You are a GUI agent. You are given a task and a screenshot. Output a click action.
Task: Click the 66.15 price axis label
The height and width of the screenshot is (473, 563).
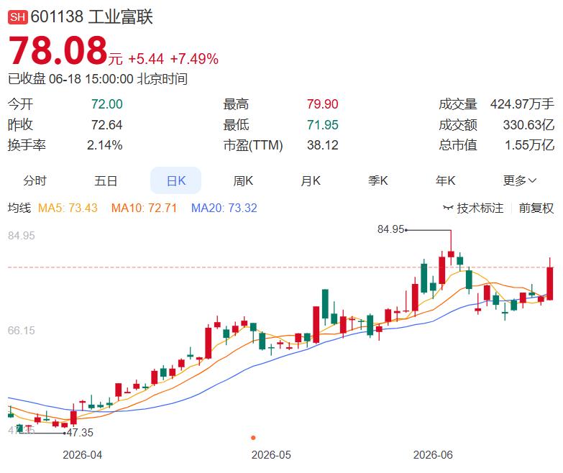point(21,330)
